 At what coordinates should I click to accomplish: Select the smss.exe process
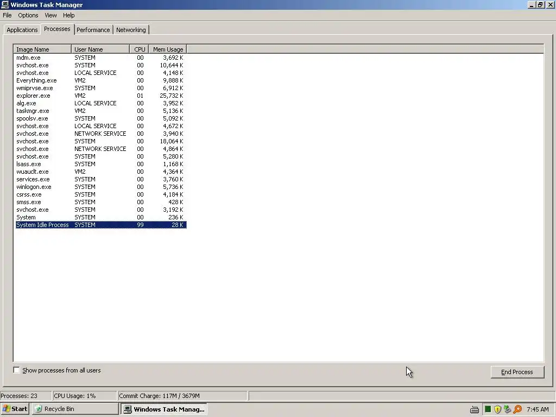101,202
